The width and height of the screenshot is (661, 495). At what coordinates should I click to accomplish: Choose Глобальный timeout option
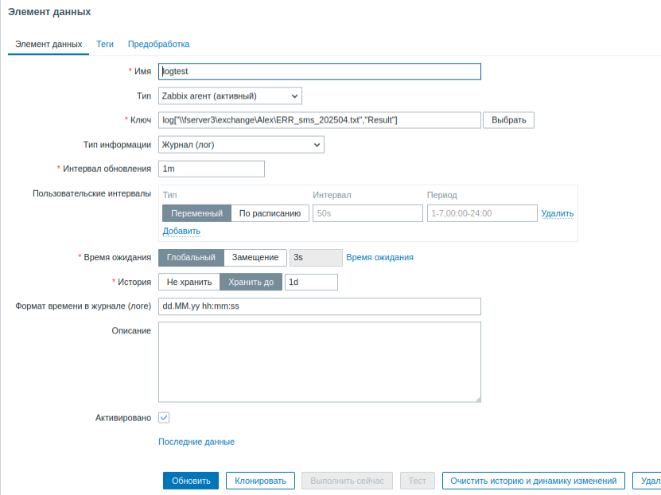[x=191, y=257]
